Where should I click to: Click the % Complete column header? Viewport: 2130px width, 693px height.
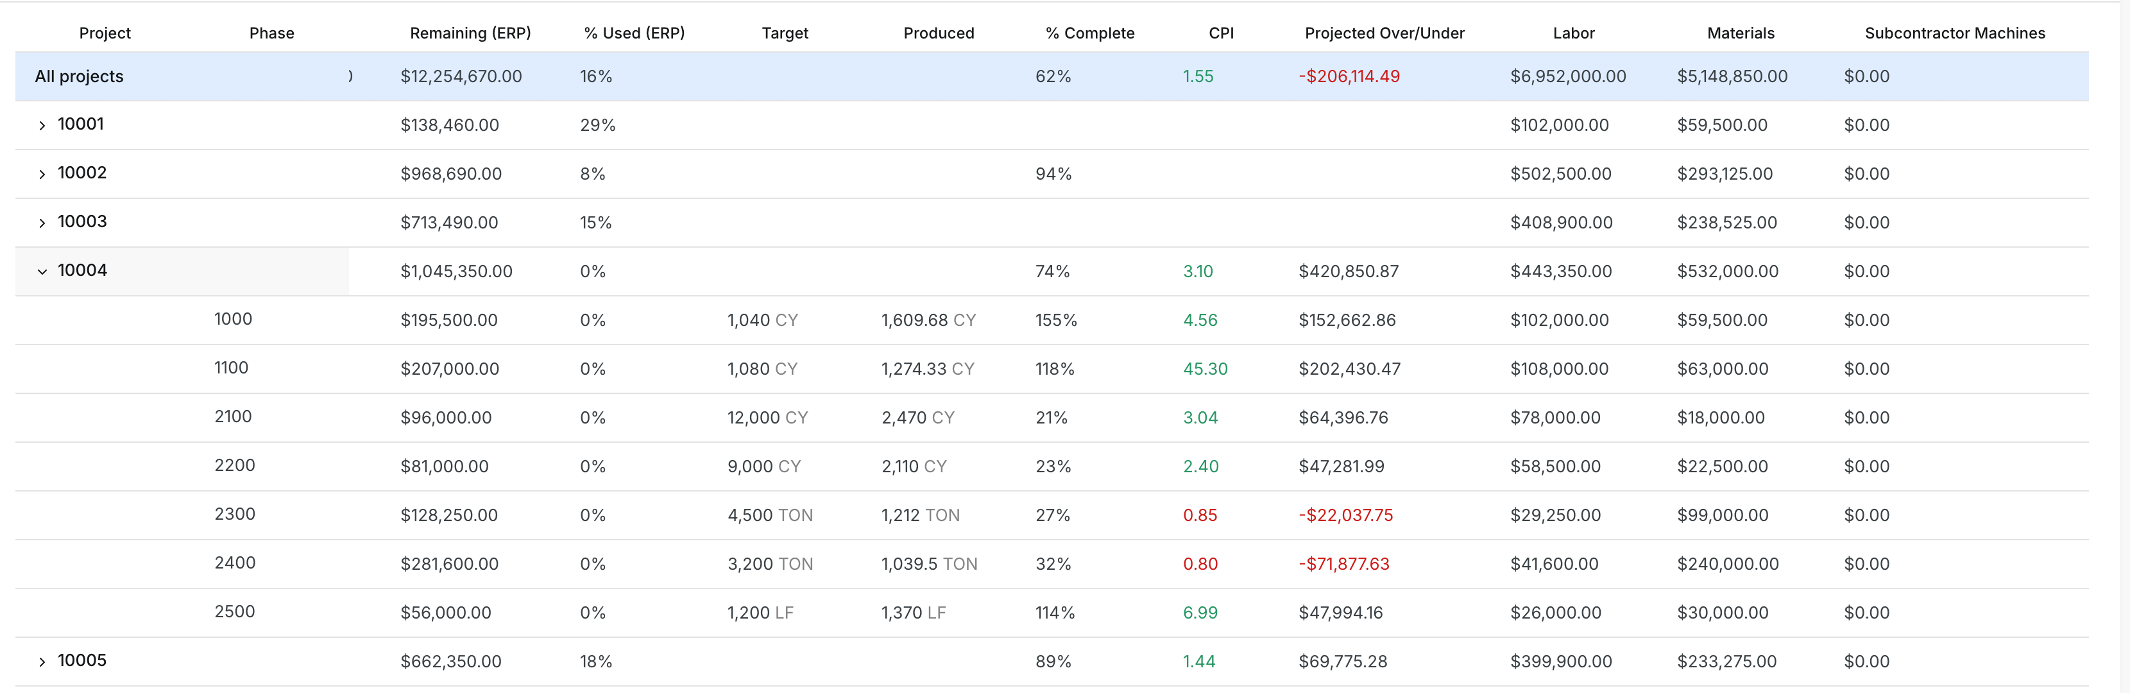(x=1090, y=33)
